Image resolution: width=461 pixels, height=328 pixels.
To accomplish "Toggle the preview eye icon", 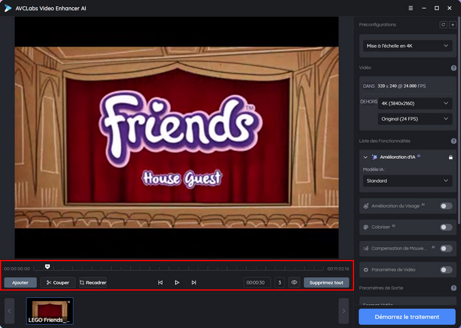I will coord(294,283).
